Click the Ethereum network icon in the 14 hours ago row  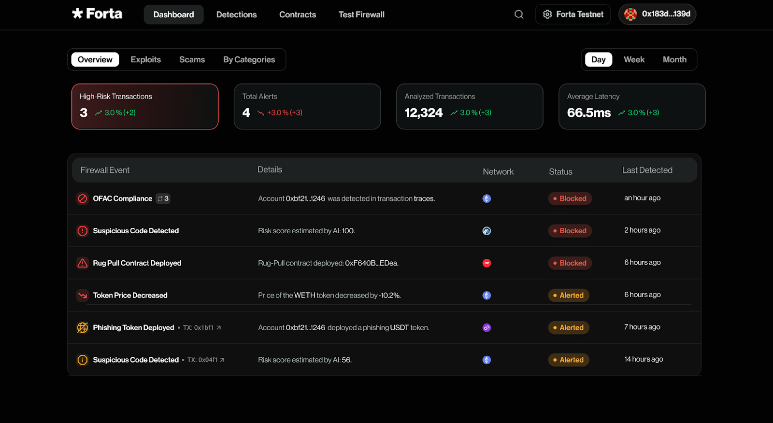pos(487,360)
